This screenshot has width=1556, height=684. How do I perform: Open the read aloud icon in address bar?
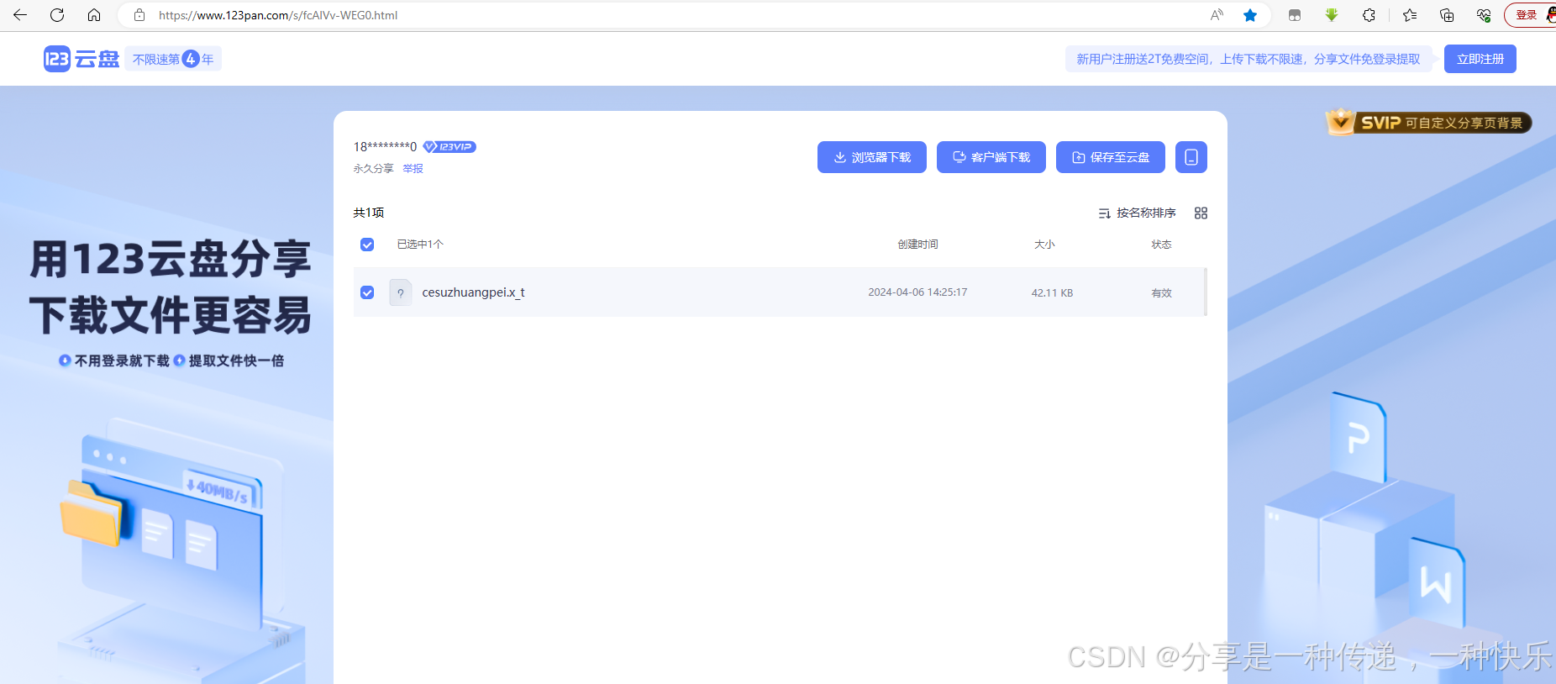(x=1217, y=15)
